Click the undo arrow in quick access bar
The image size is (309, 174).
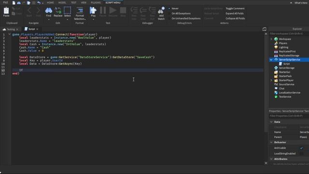tap(39, 3)
